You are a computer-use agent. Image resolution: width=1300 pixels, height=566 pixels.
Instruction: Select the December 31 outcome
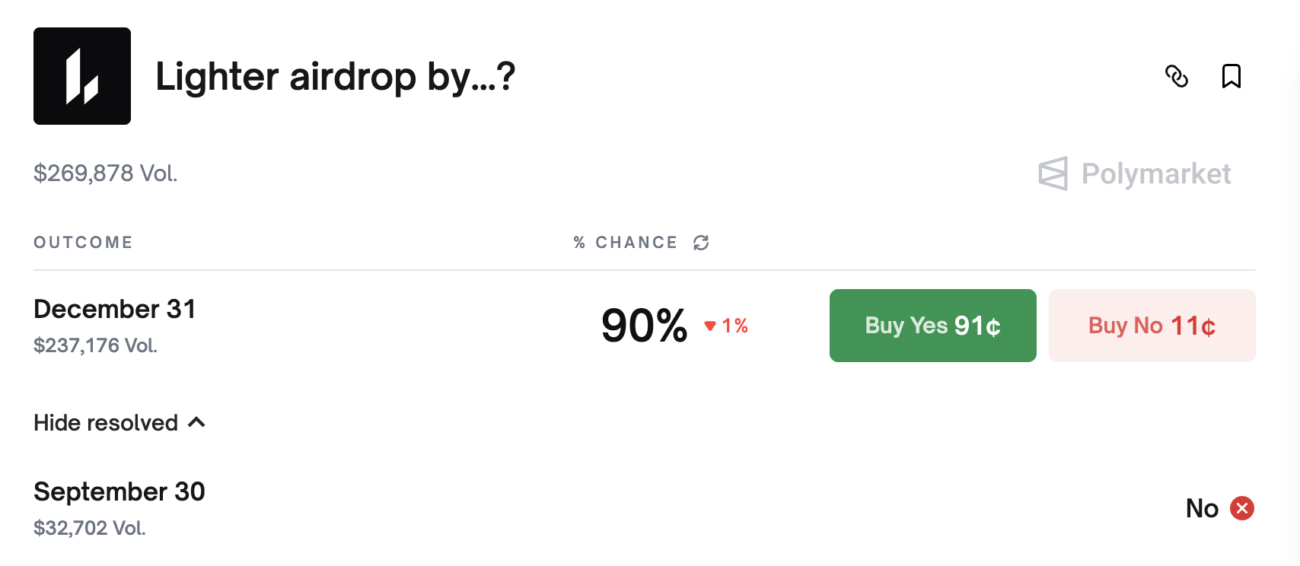coord(115,310)
